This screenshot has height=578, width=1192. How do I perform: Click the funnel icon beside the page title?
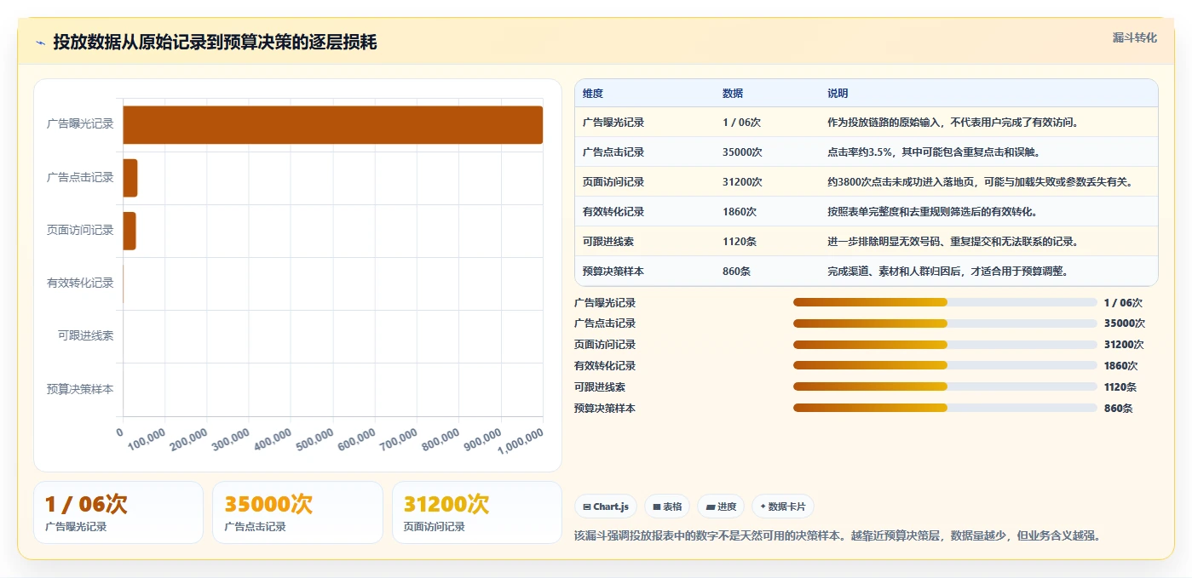tap(41, 43)
